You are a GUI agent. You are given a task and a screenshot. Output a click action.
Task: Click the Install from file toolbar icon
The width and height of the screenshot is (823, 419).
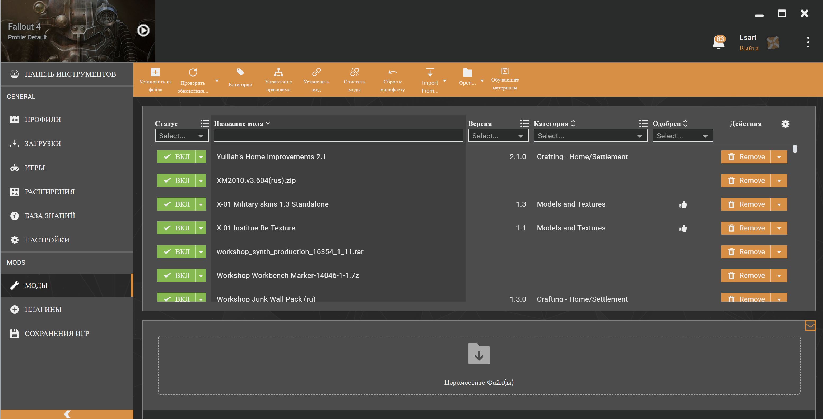(155, 72)
